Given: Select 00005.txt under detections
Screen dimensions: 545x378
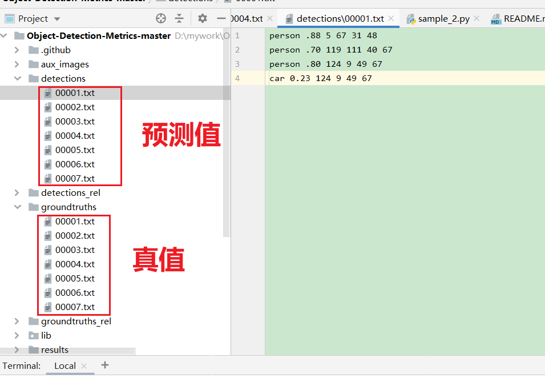Looking at the screenshot, I should pyautogui.click(x=75, y=150).
